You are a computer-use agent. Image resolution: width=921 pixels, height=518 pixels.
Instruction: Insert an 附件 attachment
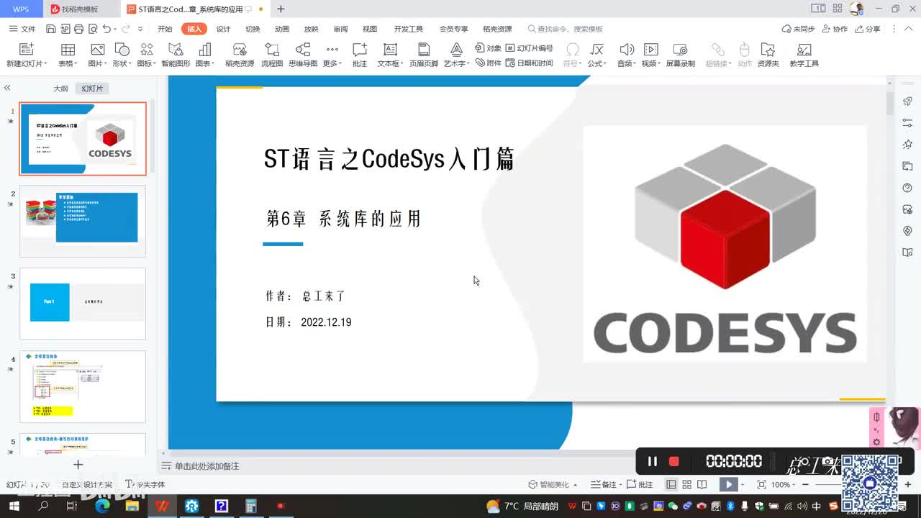(x=489, y=63)
